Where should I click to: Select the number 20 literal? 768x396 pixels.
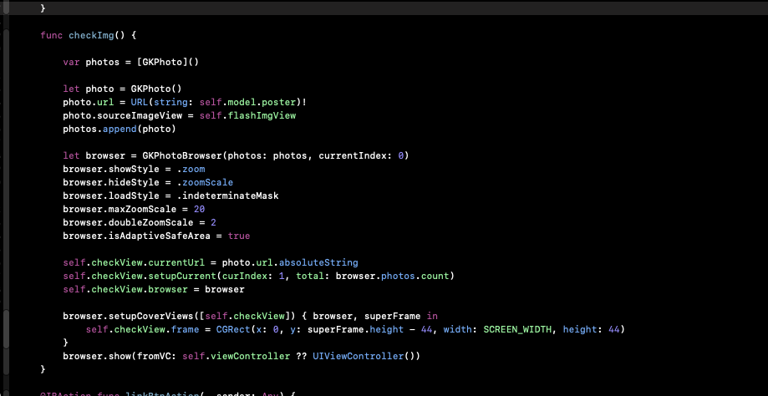pyautogui.click(x=199, y=209)
